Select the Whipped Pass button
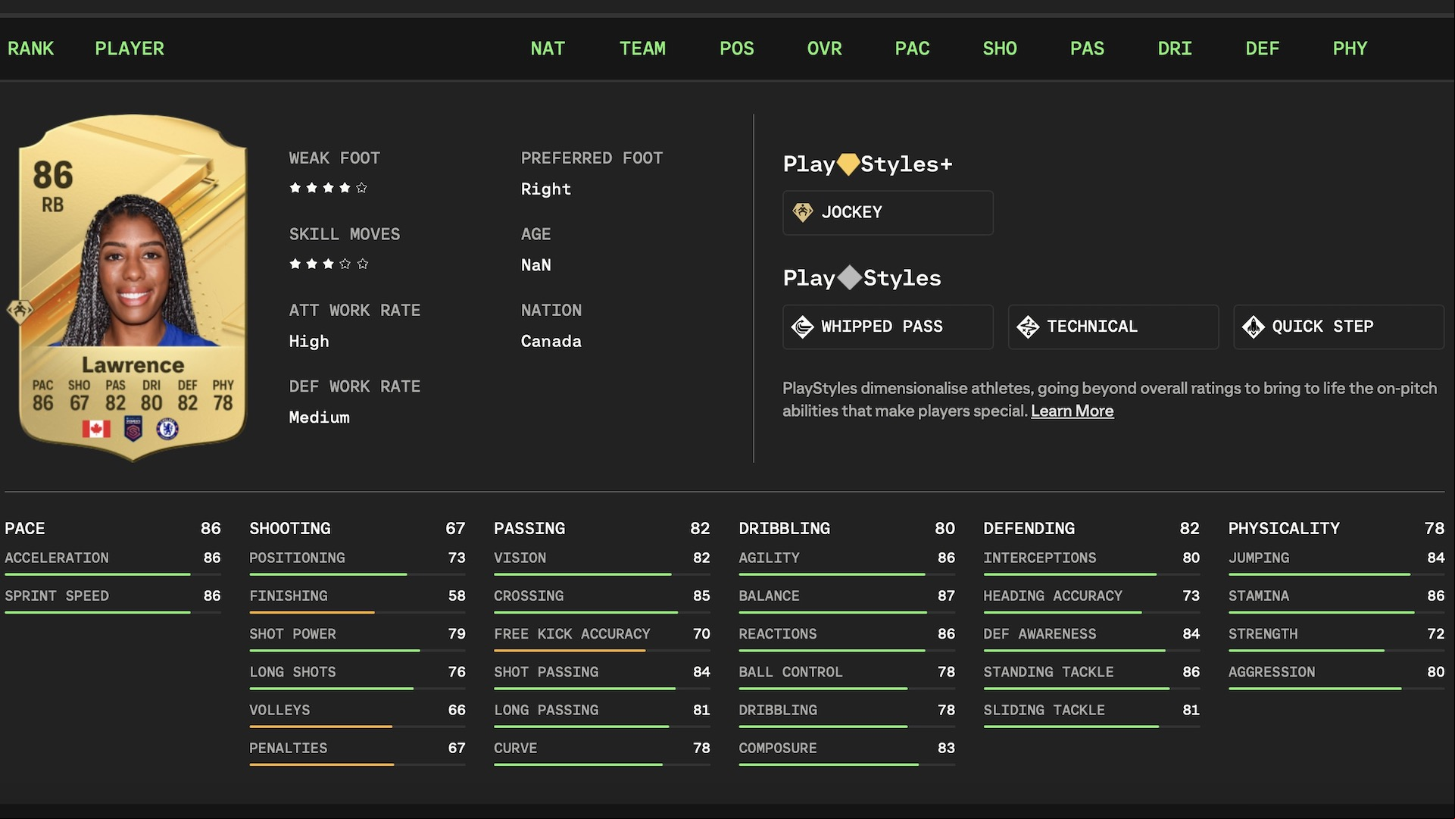The image size is (1455, 819). pyautogui.click(x=888, y=327)
